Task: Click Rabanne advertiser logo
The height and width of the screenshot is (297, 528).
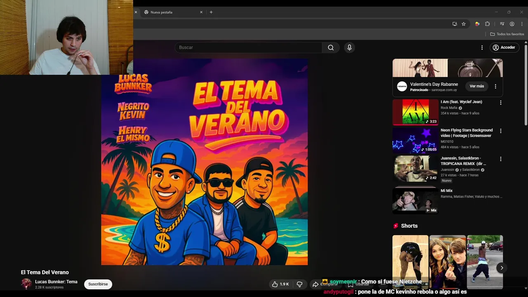Action: (x=402, y=86)
